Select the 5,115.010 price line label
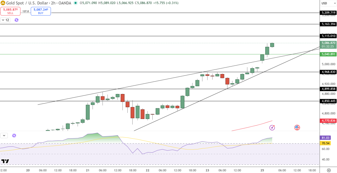Image resolution: width=337 pixels, height=173 pixels. click(x=328, y=36)
